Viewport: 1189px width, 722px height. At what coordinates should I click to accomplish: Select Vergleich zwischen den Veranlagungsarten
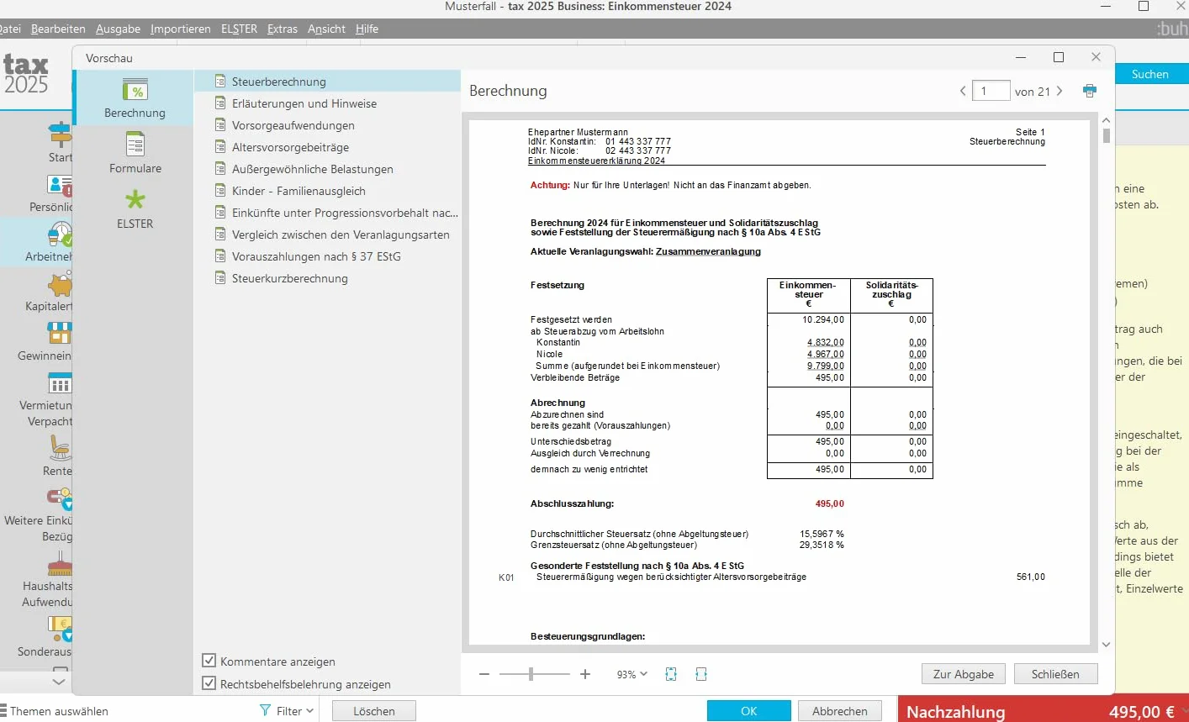[x=328, y=235]
